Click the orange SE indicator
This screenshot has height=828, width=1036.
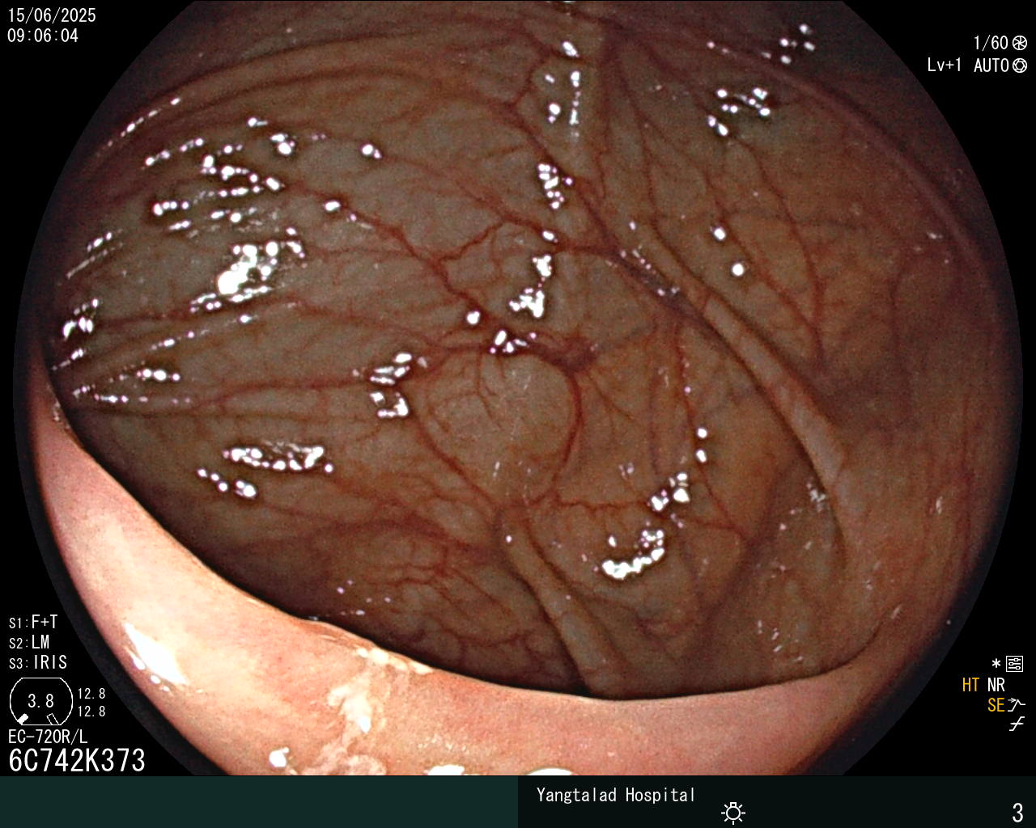(996, 705)
